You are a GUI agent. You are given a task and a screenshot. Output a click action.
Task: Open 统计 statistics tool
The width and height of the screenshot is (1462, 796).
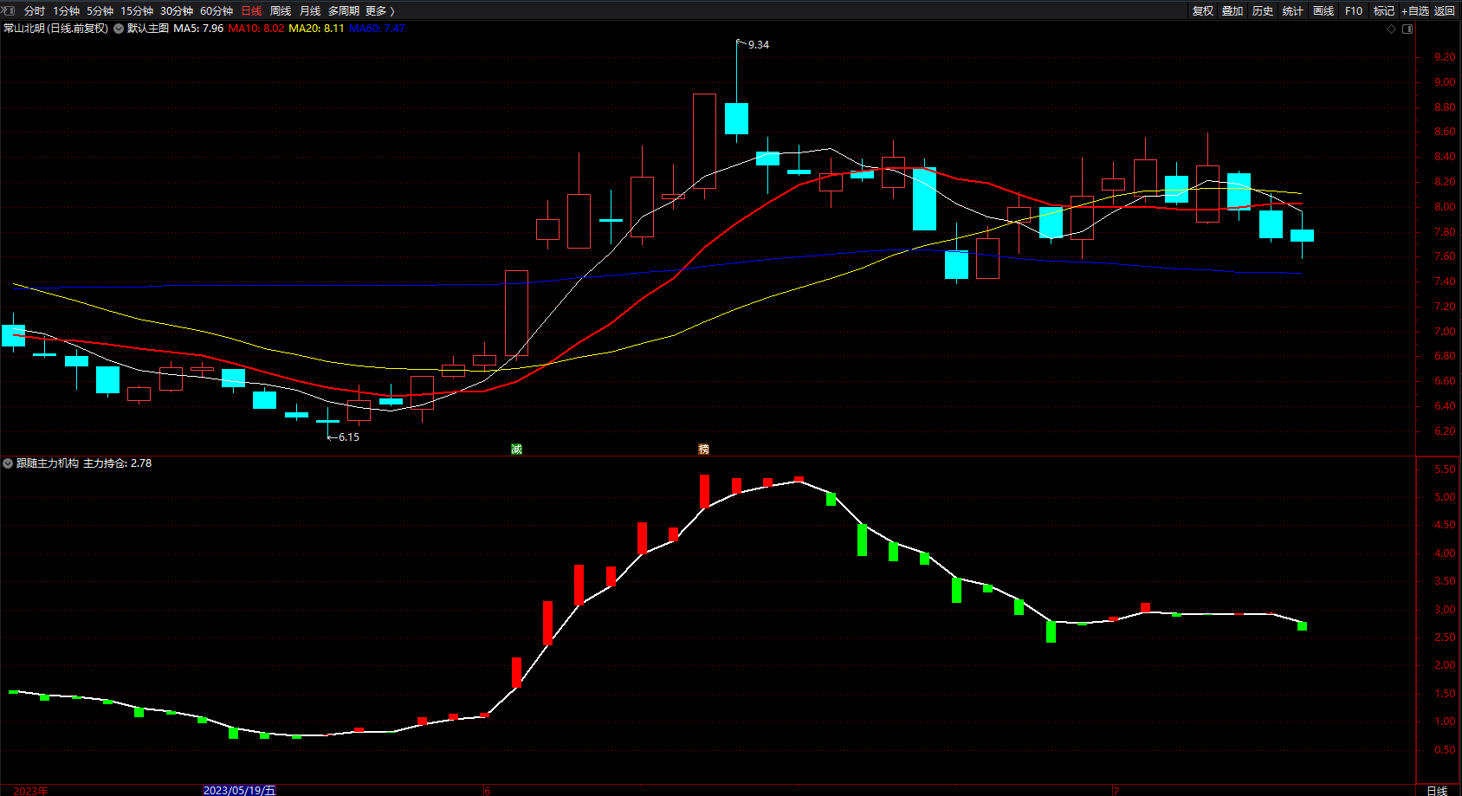click(1293, 11)
